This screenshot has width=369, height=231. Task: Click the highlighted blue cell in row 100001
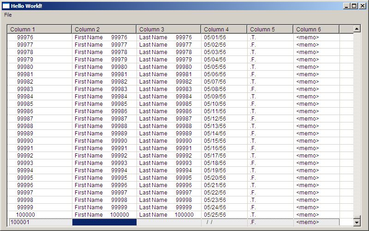[x=104, y=222]
